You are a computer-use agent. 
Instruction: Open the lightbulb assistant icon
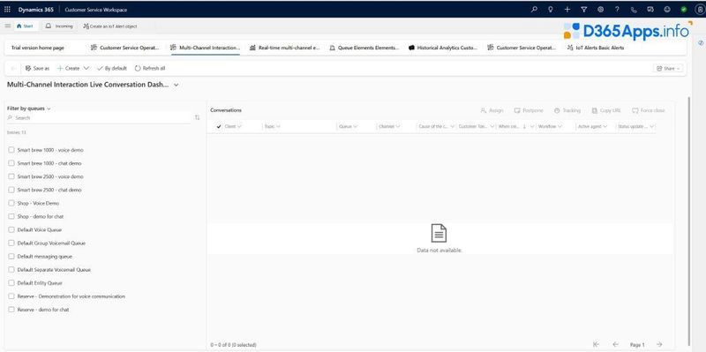coord(550,10)
